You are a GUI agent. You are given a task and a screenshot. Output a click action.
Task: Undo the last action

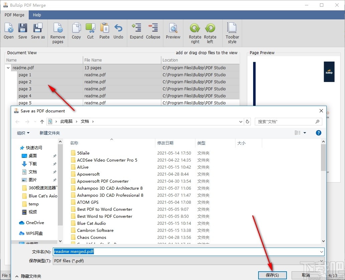(118, 32)
